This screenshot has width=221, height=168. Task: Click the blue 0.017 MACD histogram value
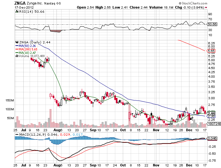coord(77,134)
